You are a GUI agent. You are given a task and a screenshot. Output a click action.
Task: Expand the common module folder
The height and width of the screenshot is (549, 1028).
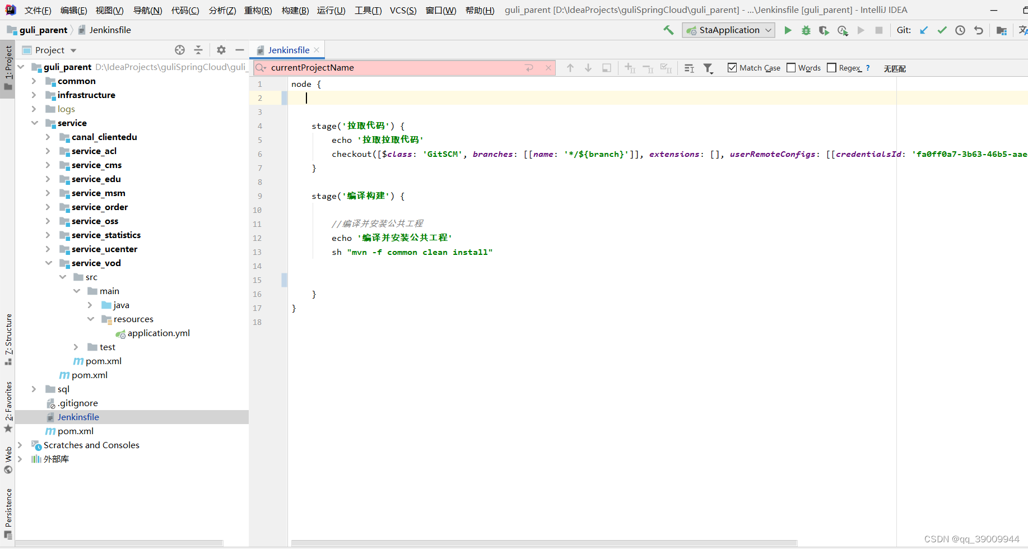34,81
